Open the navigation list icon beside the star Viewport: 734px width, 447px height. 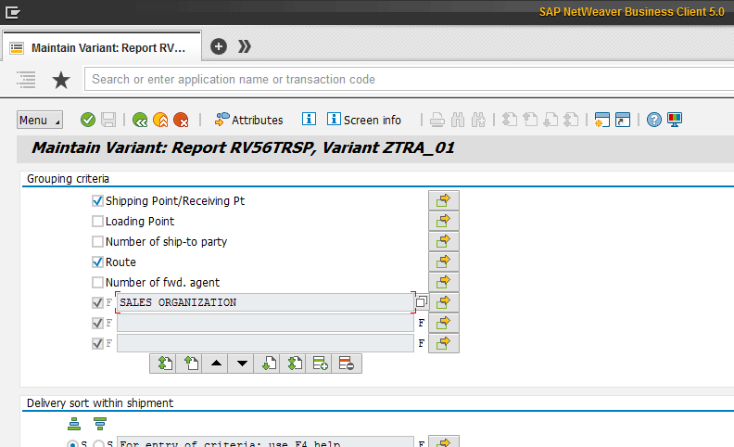[26, 80]
